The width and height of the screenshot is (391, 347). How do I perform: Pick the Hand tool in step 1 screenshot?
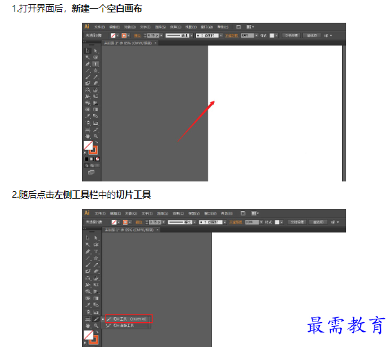(88, 136)
